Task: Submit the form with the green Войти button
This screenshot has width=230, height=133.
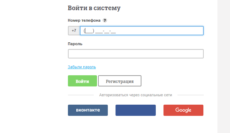Action: (82, 81)
